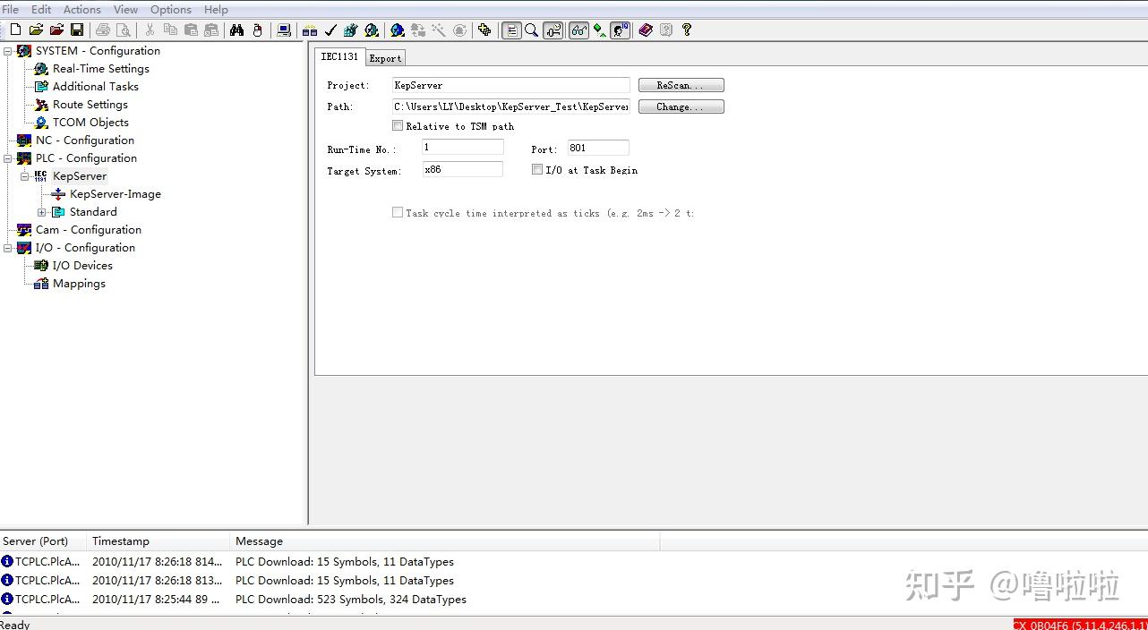This screenshot has height=630, width=1148.
Task: Click the Set/Reset TwinCAT Run Mode icon
Action: 372,30
